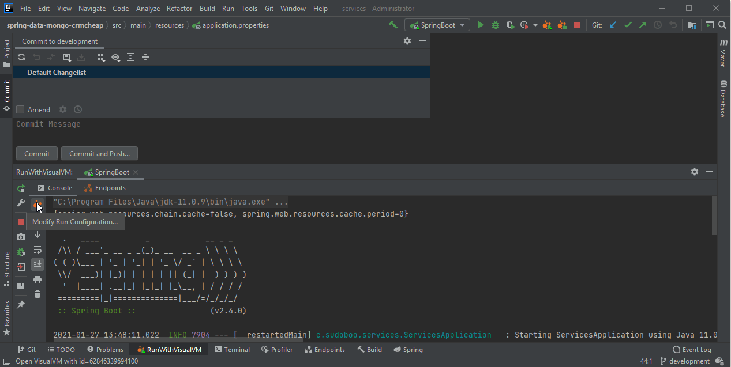Click Commit and Push button
731x367 pixels.
click(99, 154)
